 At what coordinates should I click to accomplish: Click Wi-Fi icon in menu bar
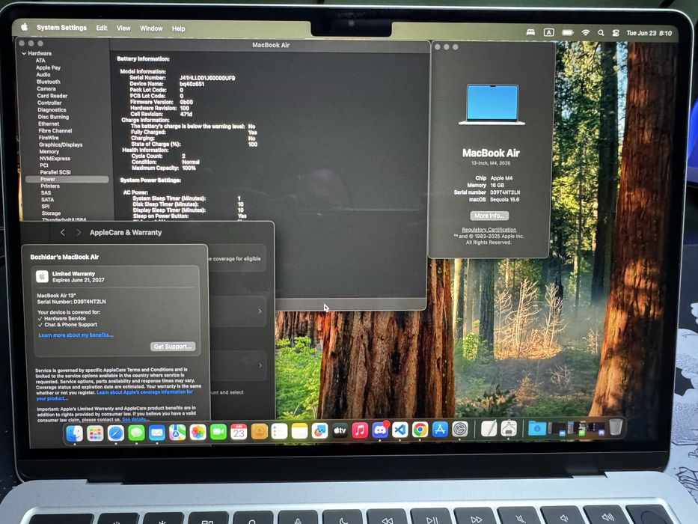586,32
